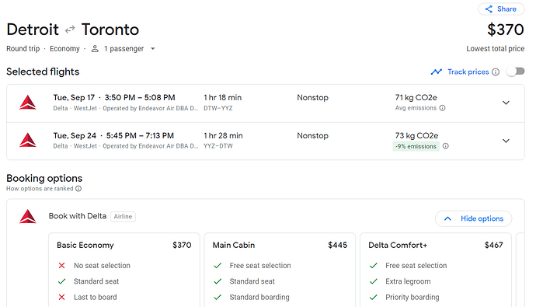Click the -9% emissions info icon
The height and width of the screenshot is (307, 536).
[x=445, y=146]
